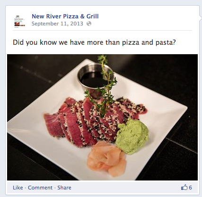View who liked via the 6 count

pyautogui.click(x=190, y=188)
